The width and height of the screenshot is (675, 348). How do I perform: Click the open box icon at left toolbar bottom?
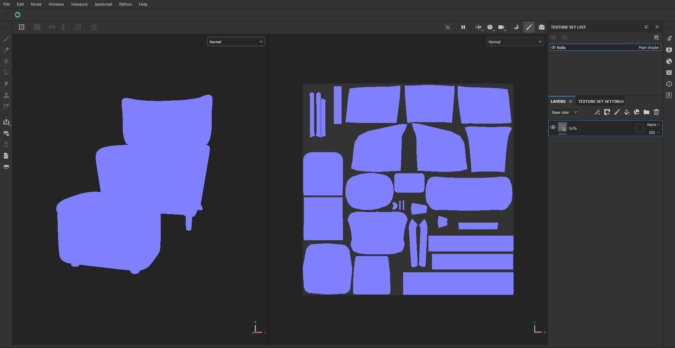6,167
